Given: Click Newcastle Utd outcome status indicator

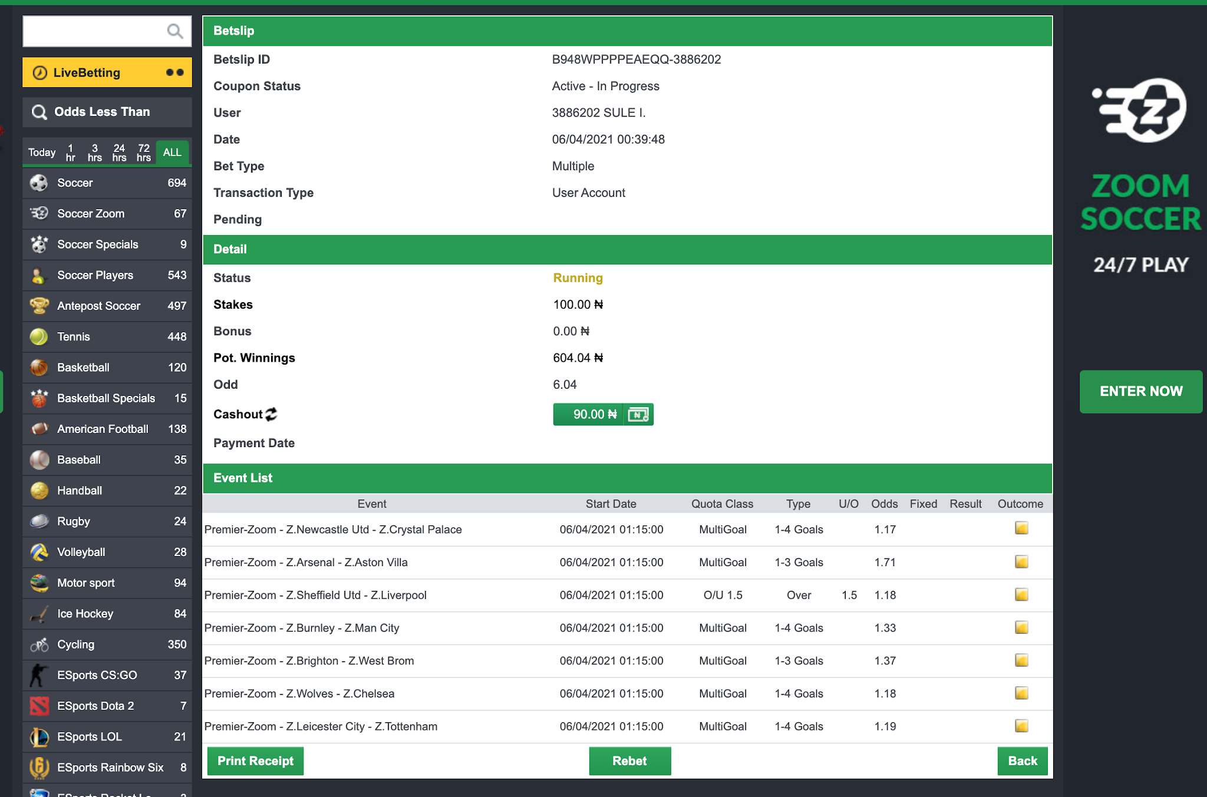Looking at the screenshot, I should tap(1021, 528).
